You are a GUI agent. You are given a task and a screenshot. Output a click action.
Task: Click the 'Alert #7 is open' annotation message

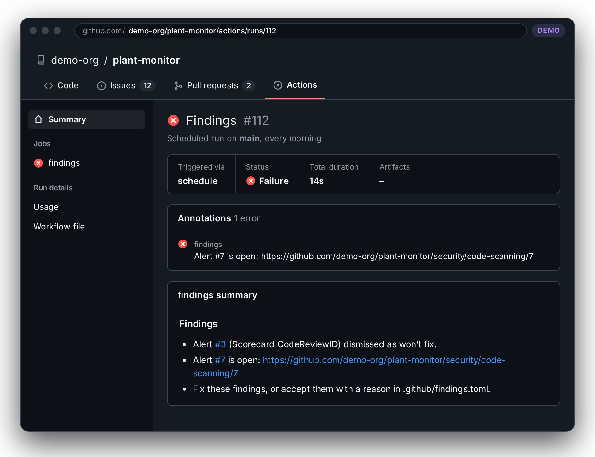coord(364,256)
